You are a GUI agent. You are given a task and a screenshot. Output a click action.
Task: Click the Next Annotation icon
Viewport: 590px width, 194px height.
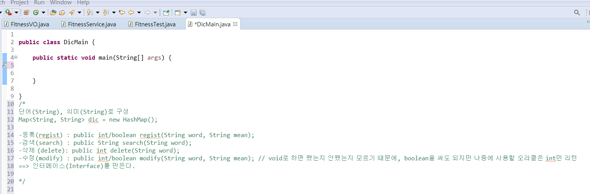(89, 12)
